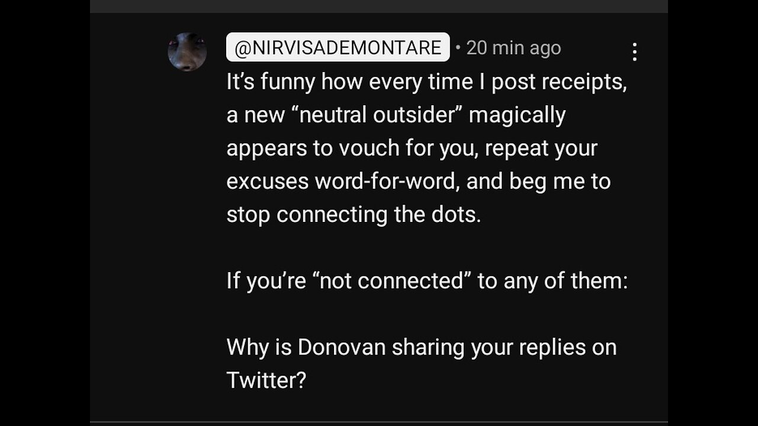Image resolution: width=758 pixels, height=426 pixels.
Task: Open the @NIRVISADEMONTARE channel handle
Action: [338, 48]
